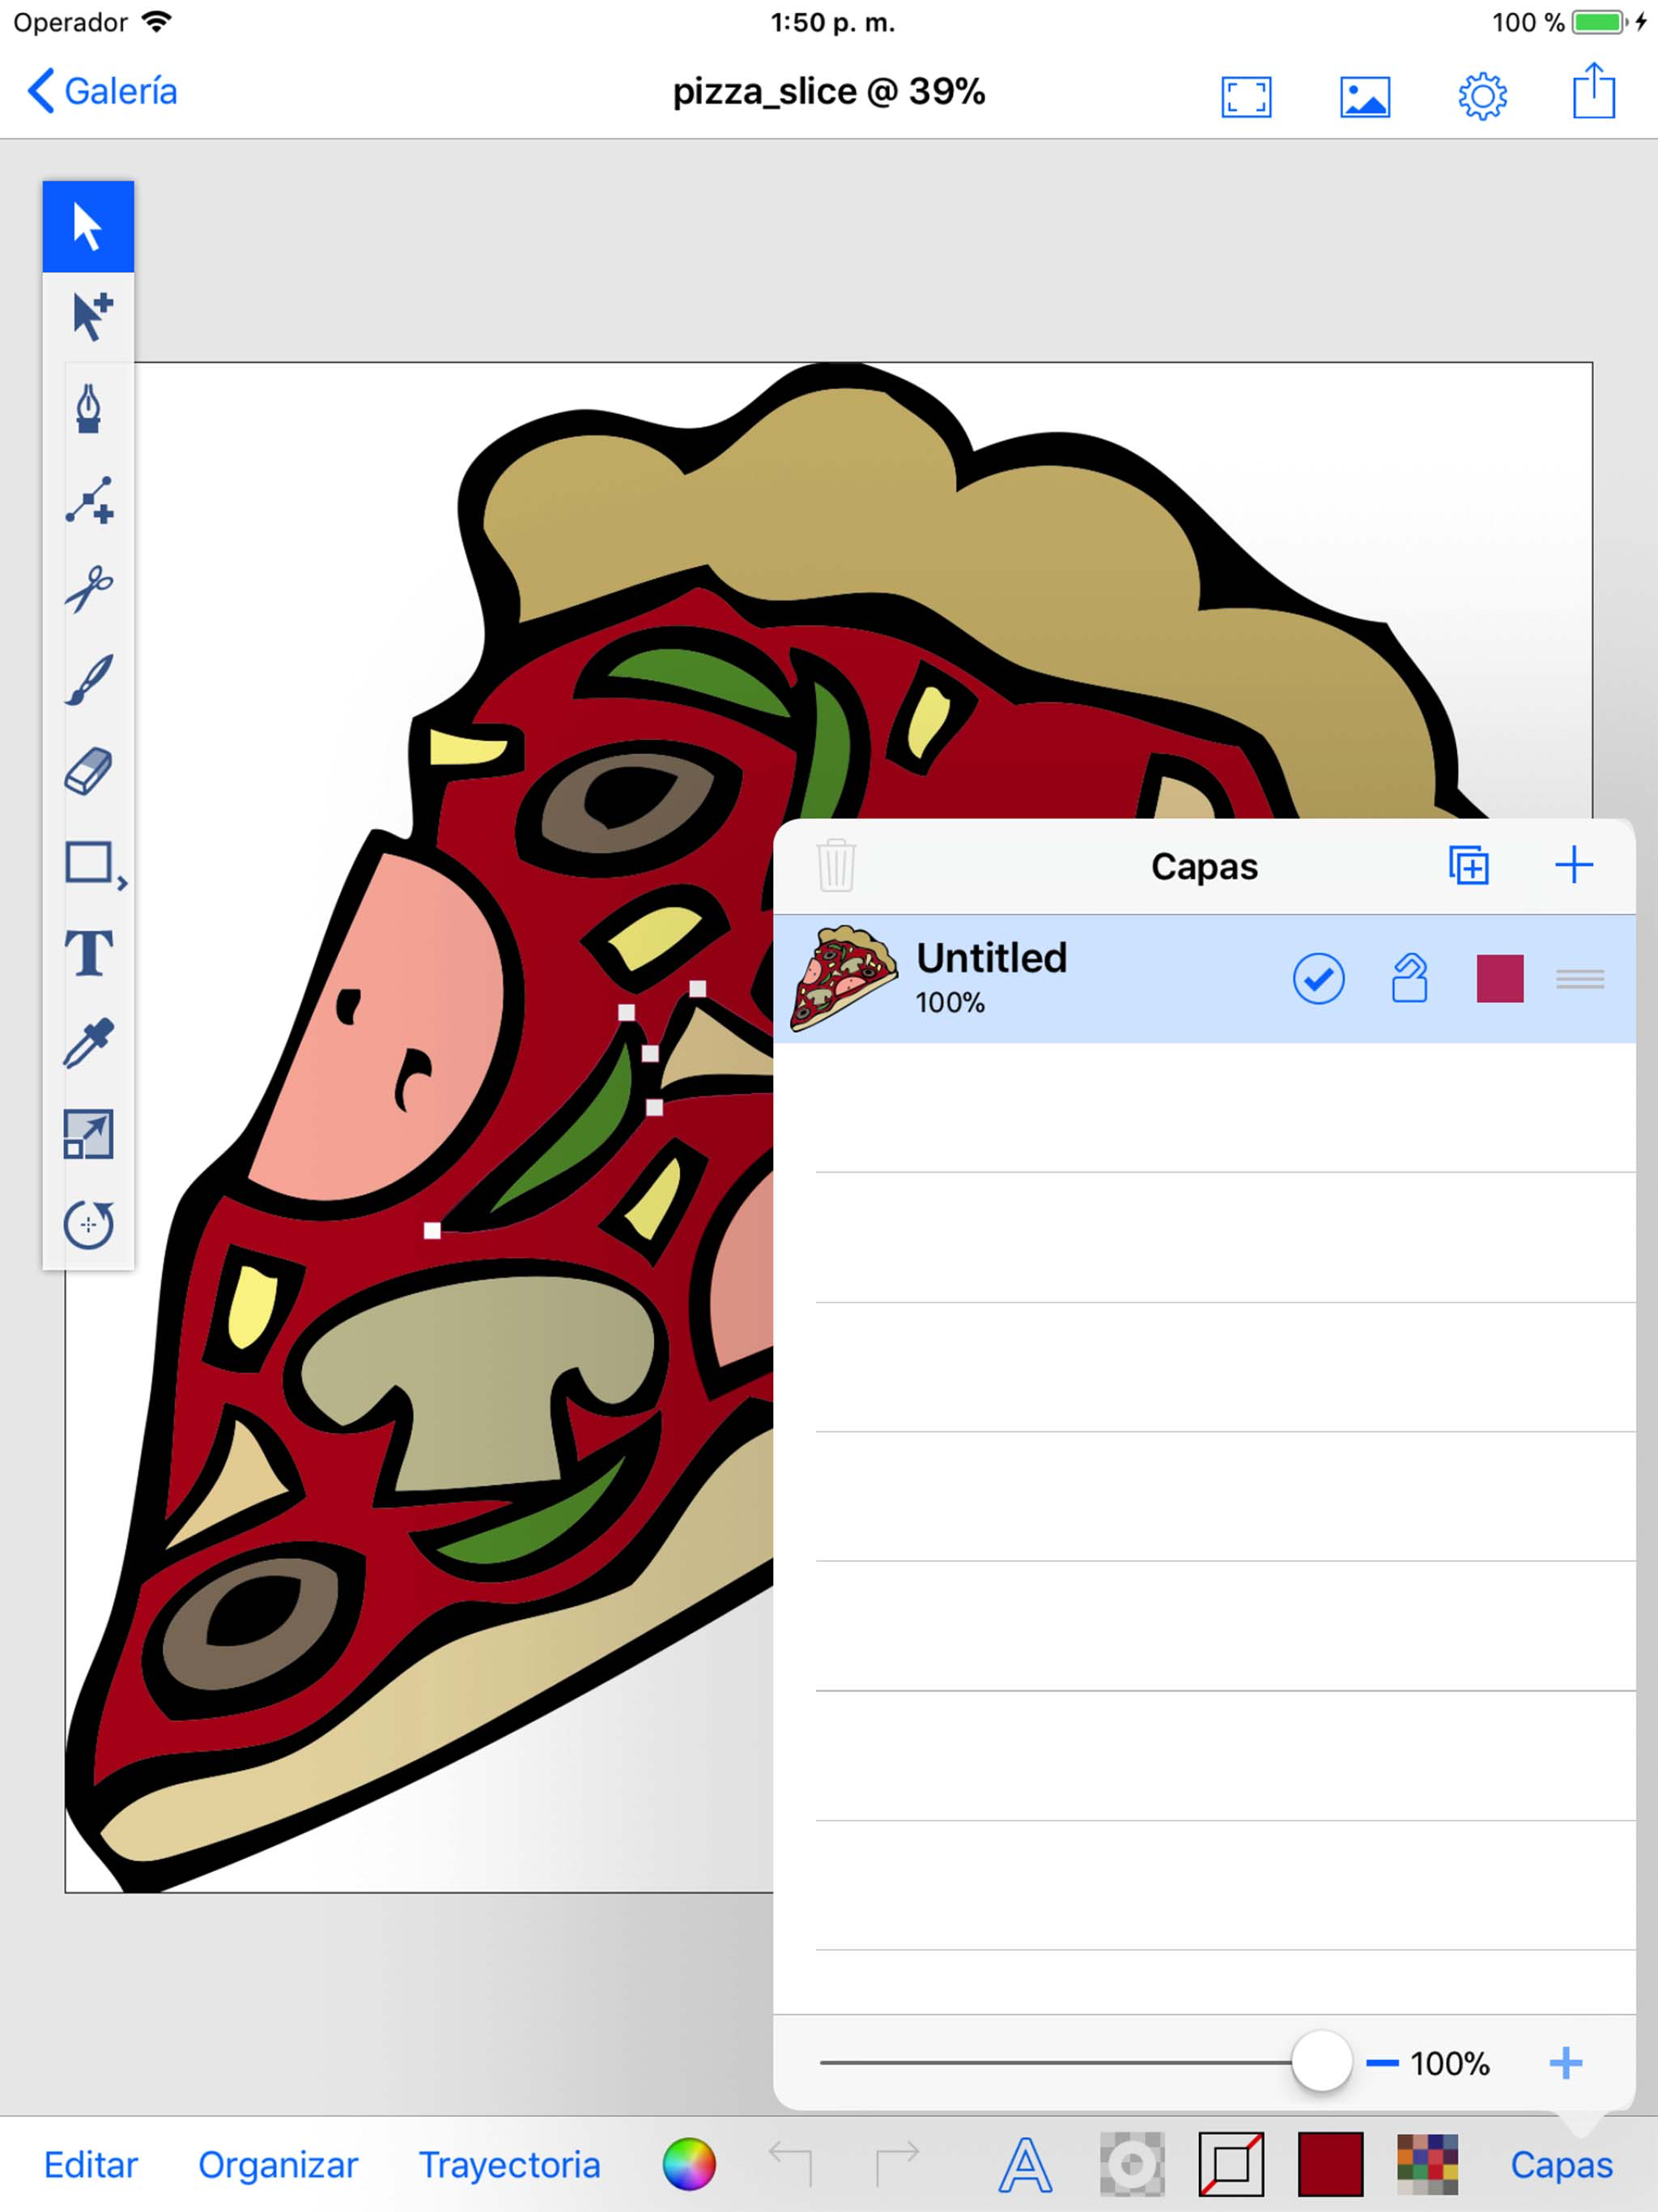Choose the Scale tool
This screenshot has height=2212, width=1658.
point(88,1135)
